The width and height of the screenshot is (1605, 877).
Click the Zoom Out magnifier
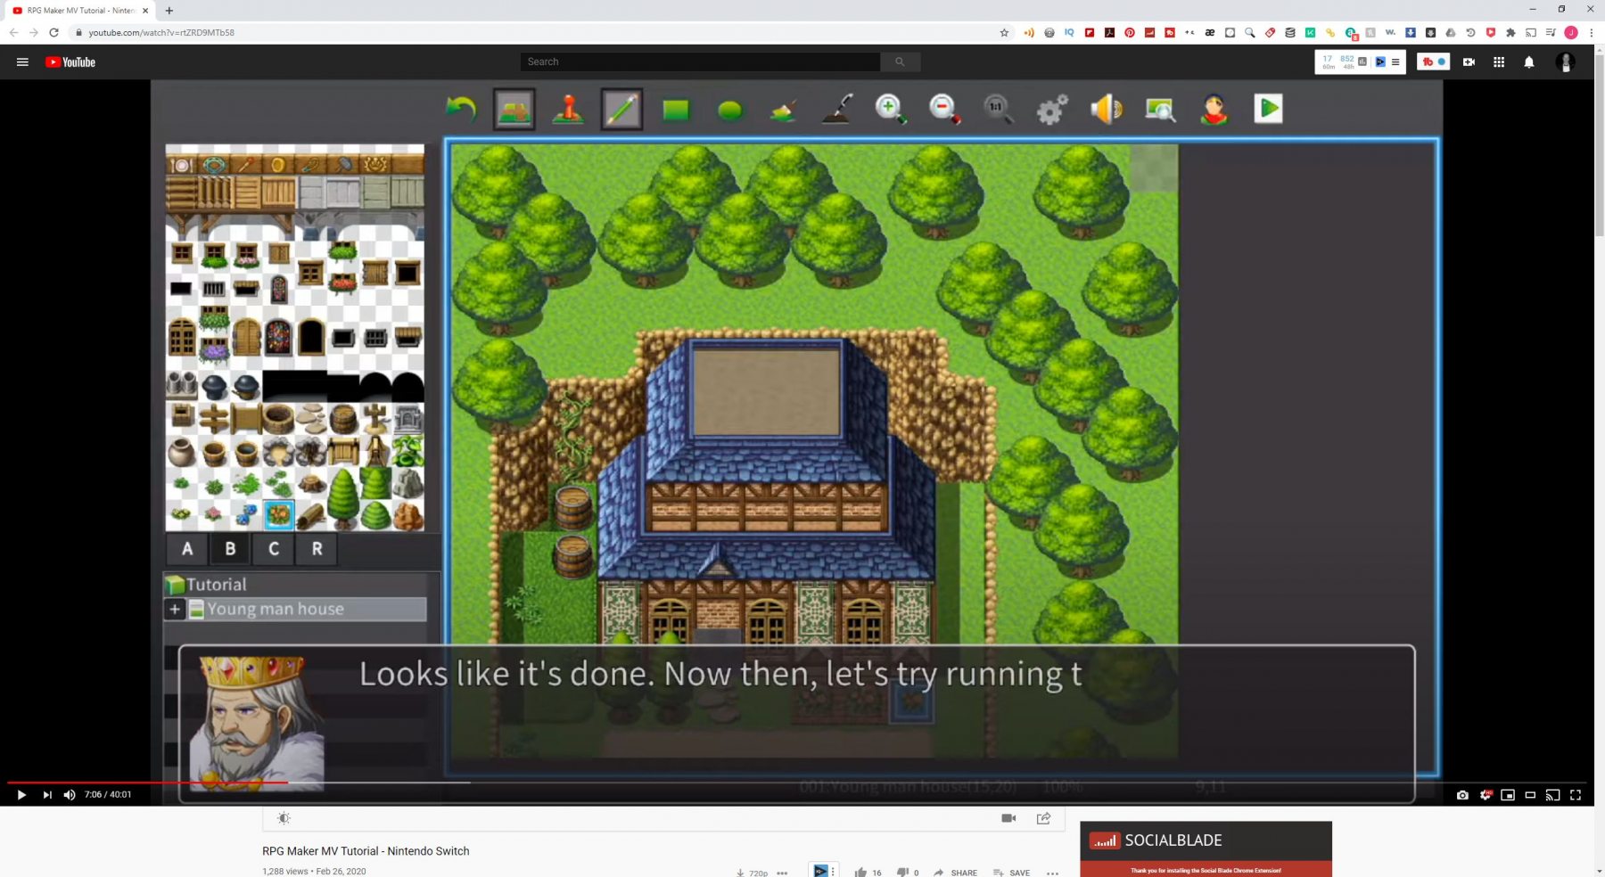(x=944, y=110)
